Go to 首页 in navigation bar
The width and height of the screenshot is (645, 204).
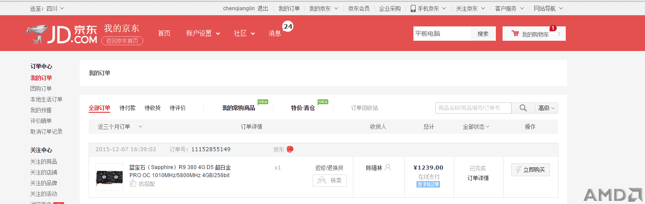pyautogui.click(x=164, y=34)
